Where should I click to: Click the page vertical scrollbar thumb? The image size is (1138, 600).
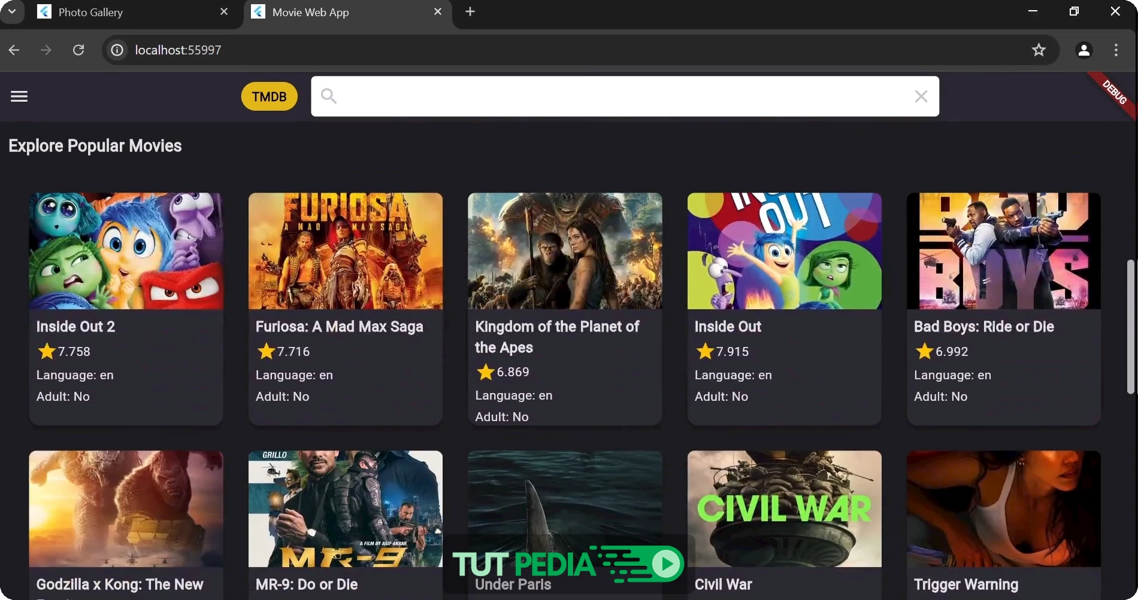click(1131, 327)
